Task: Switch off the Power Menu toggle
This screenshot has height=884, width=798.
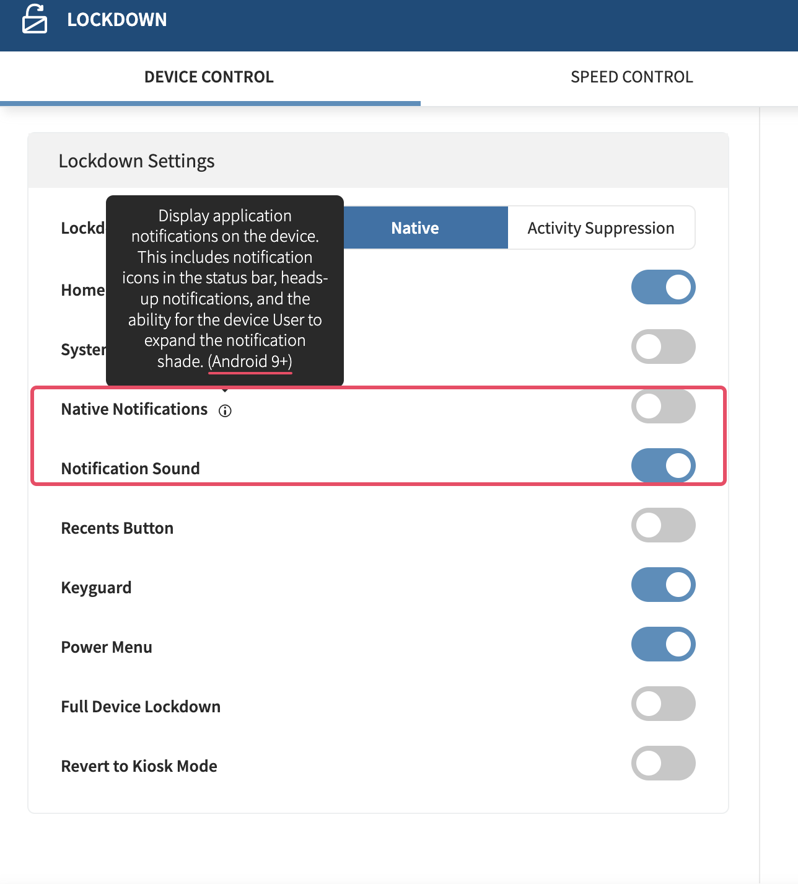Action: tap(663, 645)
